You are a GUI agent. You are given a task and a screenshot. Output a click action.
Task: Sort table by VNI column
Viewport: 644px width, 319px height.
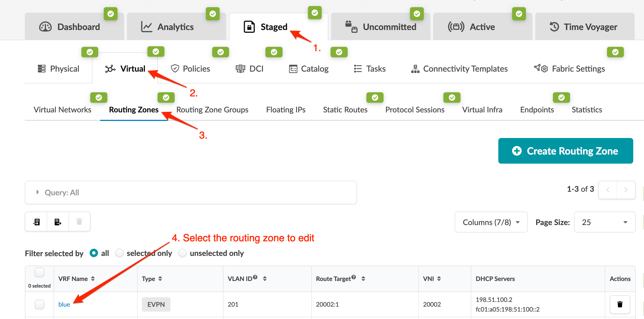tap(439, 279)
